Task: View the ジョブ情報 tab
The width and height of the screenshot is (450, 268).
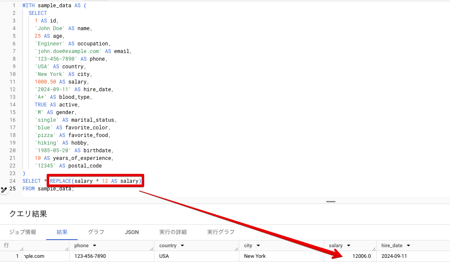Action: point(23,232)
